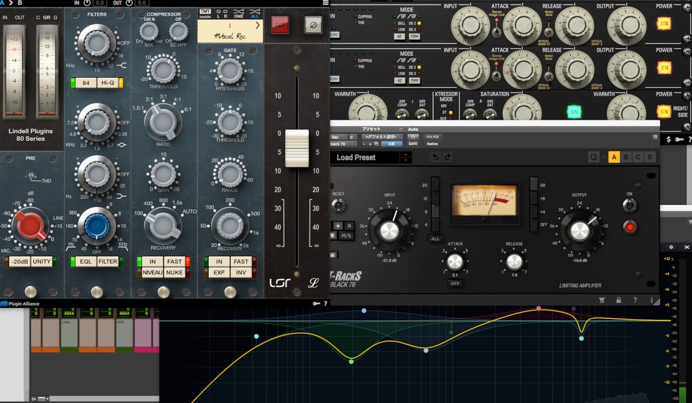Switch to Lindell setting B
692x403 pixels.
[x=20, y=3]
